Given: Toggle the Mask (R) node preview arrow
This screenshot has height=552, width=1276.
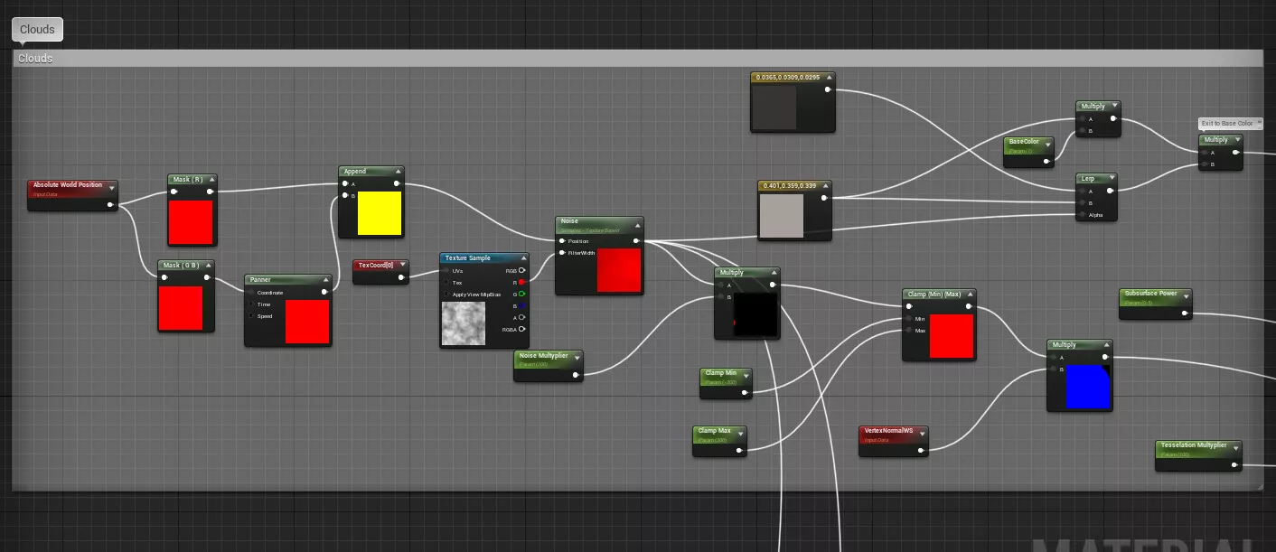Looking at the screenshot, I should (211, 180).
